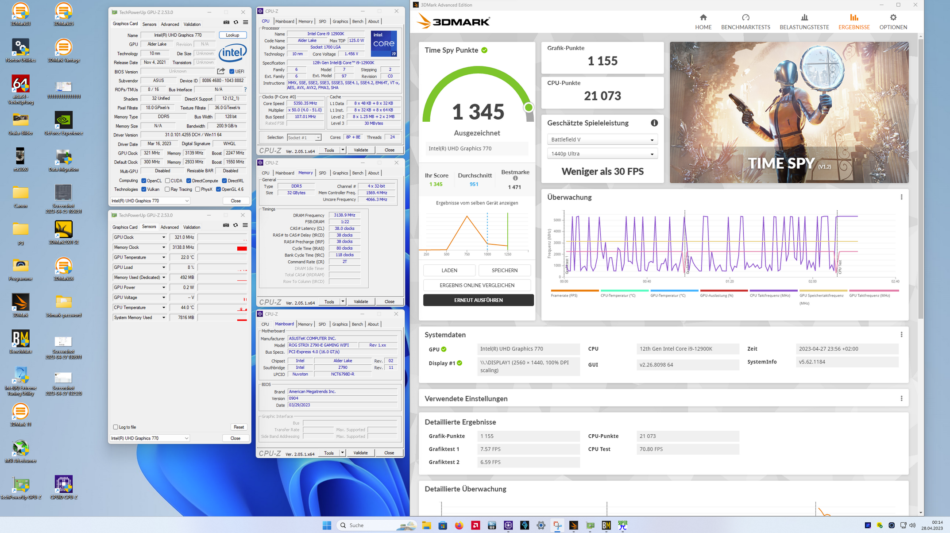The height and width of the screenshot is (533, 950).
Task: Open GPU Temperature sensor dropdown arrow
Action: pyautogui.click(x=163, y=257)
